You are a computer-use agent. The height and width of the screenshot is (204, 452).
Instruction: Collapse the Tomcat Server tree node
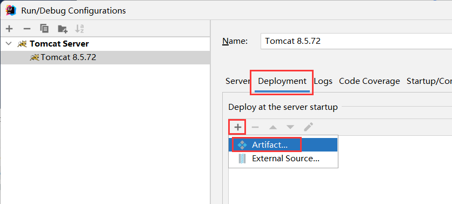9,44
